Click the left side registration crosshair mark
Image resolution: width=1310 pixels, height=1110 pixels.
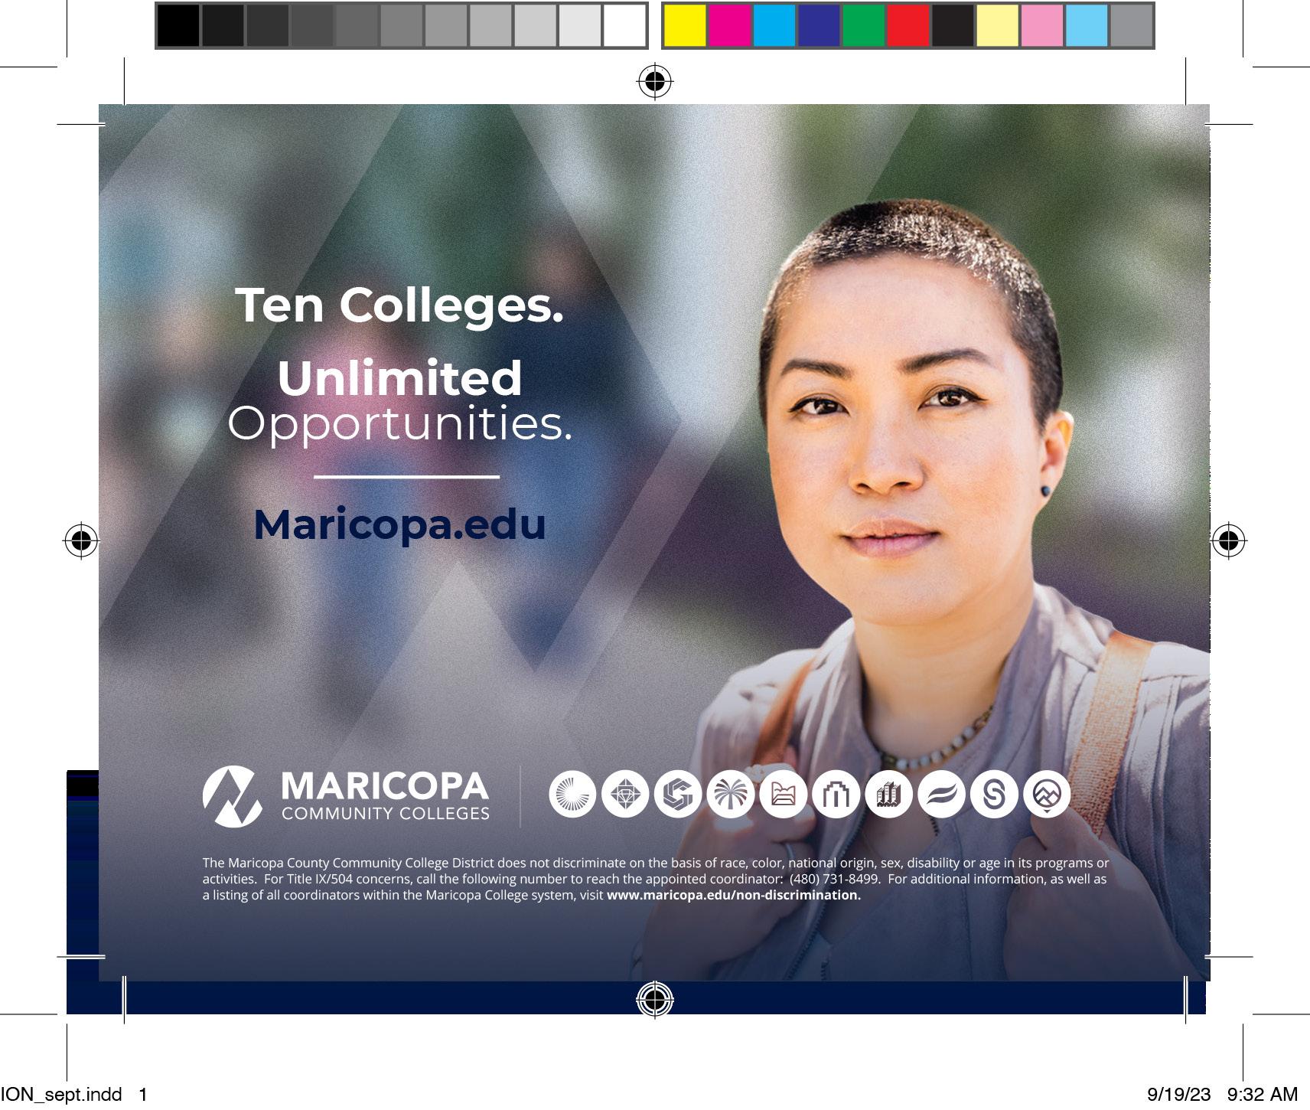(81, 541)
